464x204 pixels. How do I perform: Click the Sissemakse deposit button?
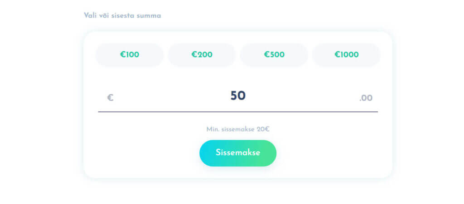pyautogui.click(x=238, y=153)
